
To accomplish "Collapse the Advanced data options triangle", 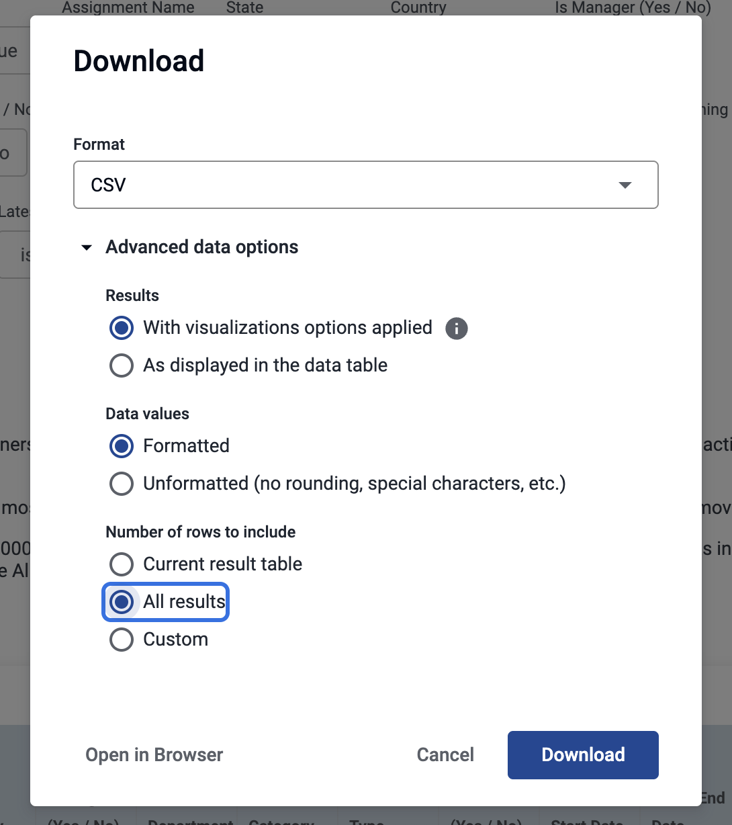I will [87, 248].
